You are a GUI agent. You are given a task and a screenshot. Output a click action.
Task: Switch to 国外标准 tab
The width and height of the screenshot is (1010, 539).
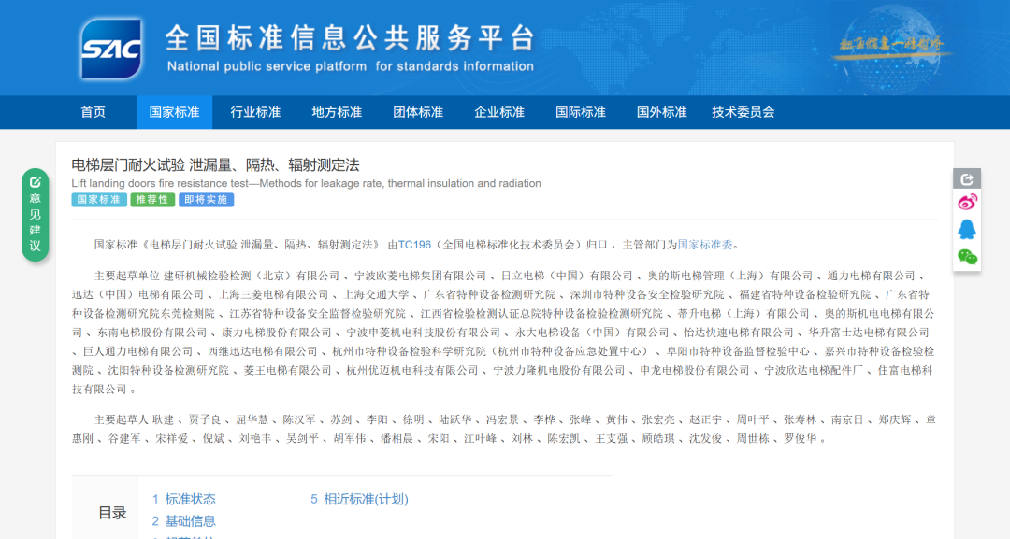(x=661, y=112)
